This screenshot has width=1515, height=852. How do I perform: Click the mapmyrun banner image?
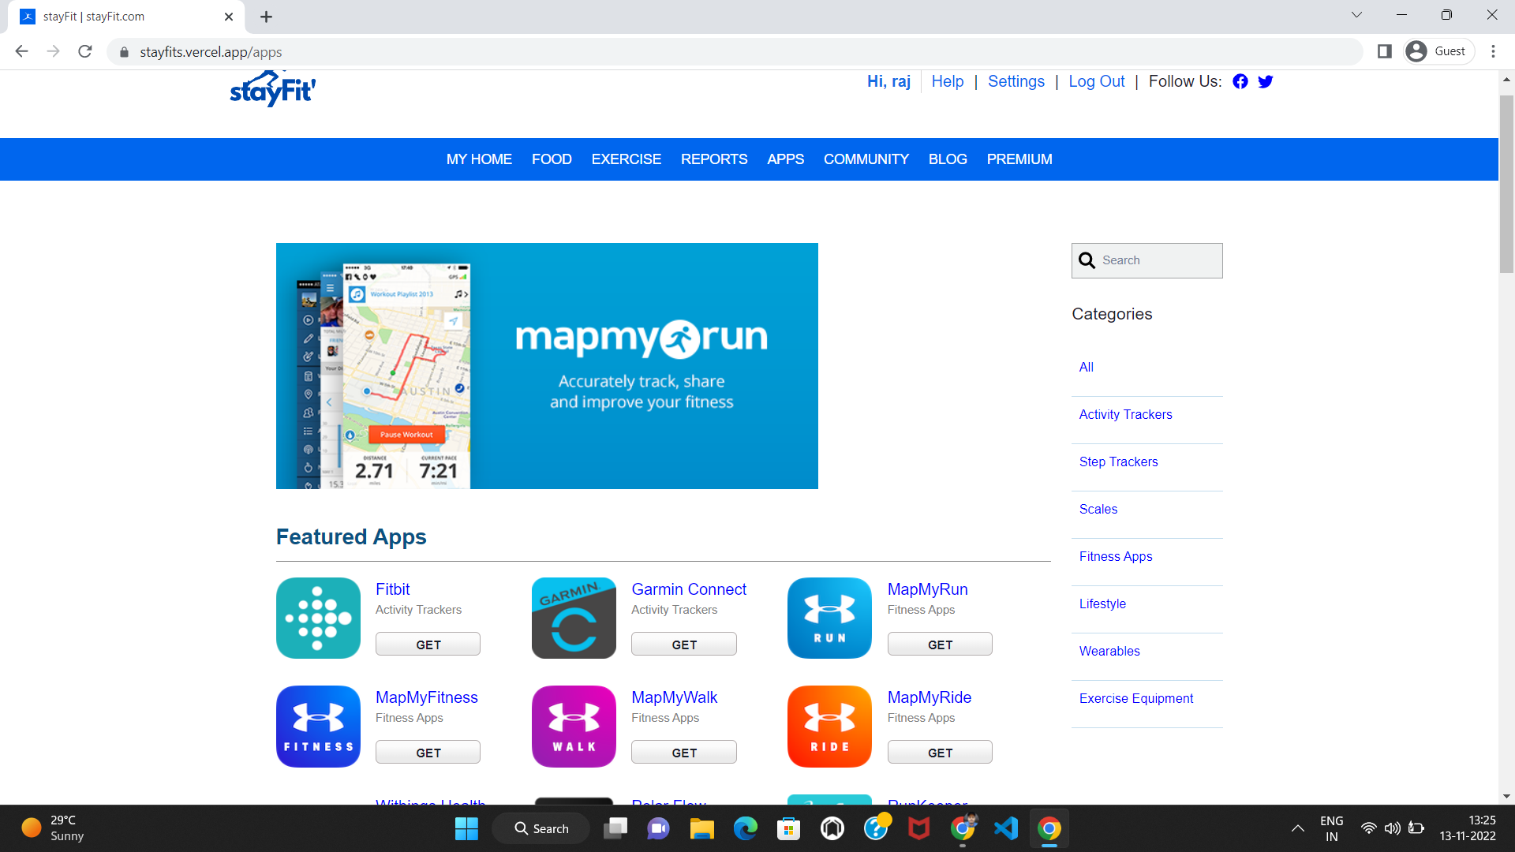click(547, 366)
